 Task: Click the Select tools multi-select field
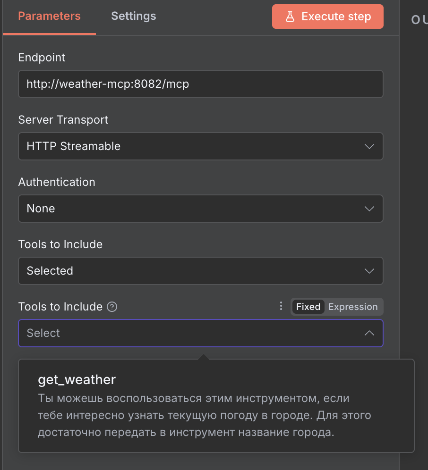coord(189,333)
